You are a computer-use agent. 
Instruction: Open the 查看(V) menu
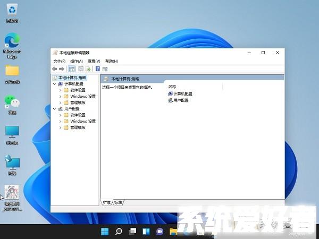point(94,61)
